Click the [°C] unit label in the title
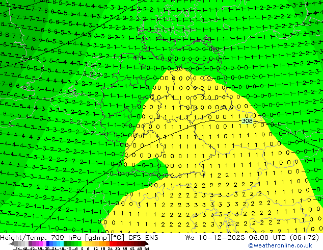Screen dimensions: 323x250 (117, 238)
